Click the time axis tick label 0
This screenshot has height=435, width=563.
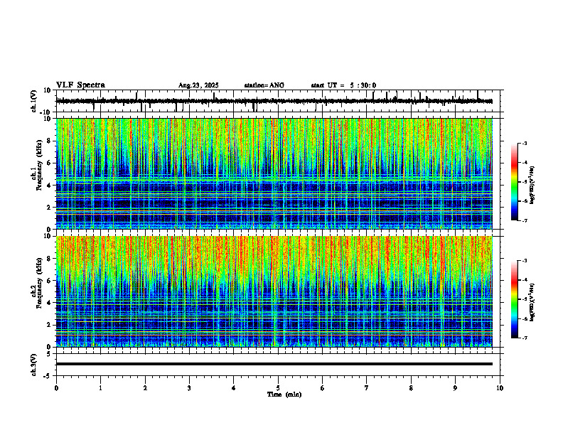tap(56, 388)
